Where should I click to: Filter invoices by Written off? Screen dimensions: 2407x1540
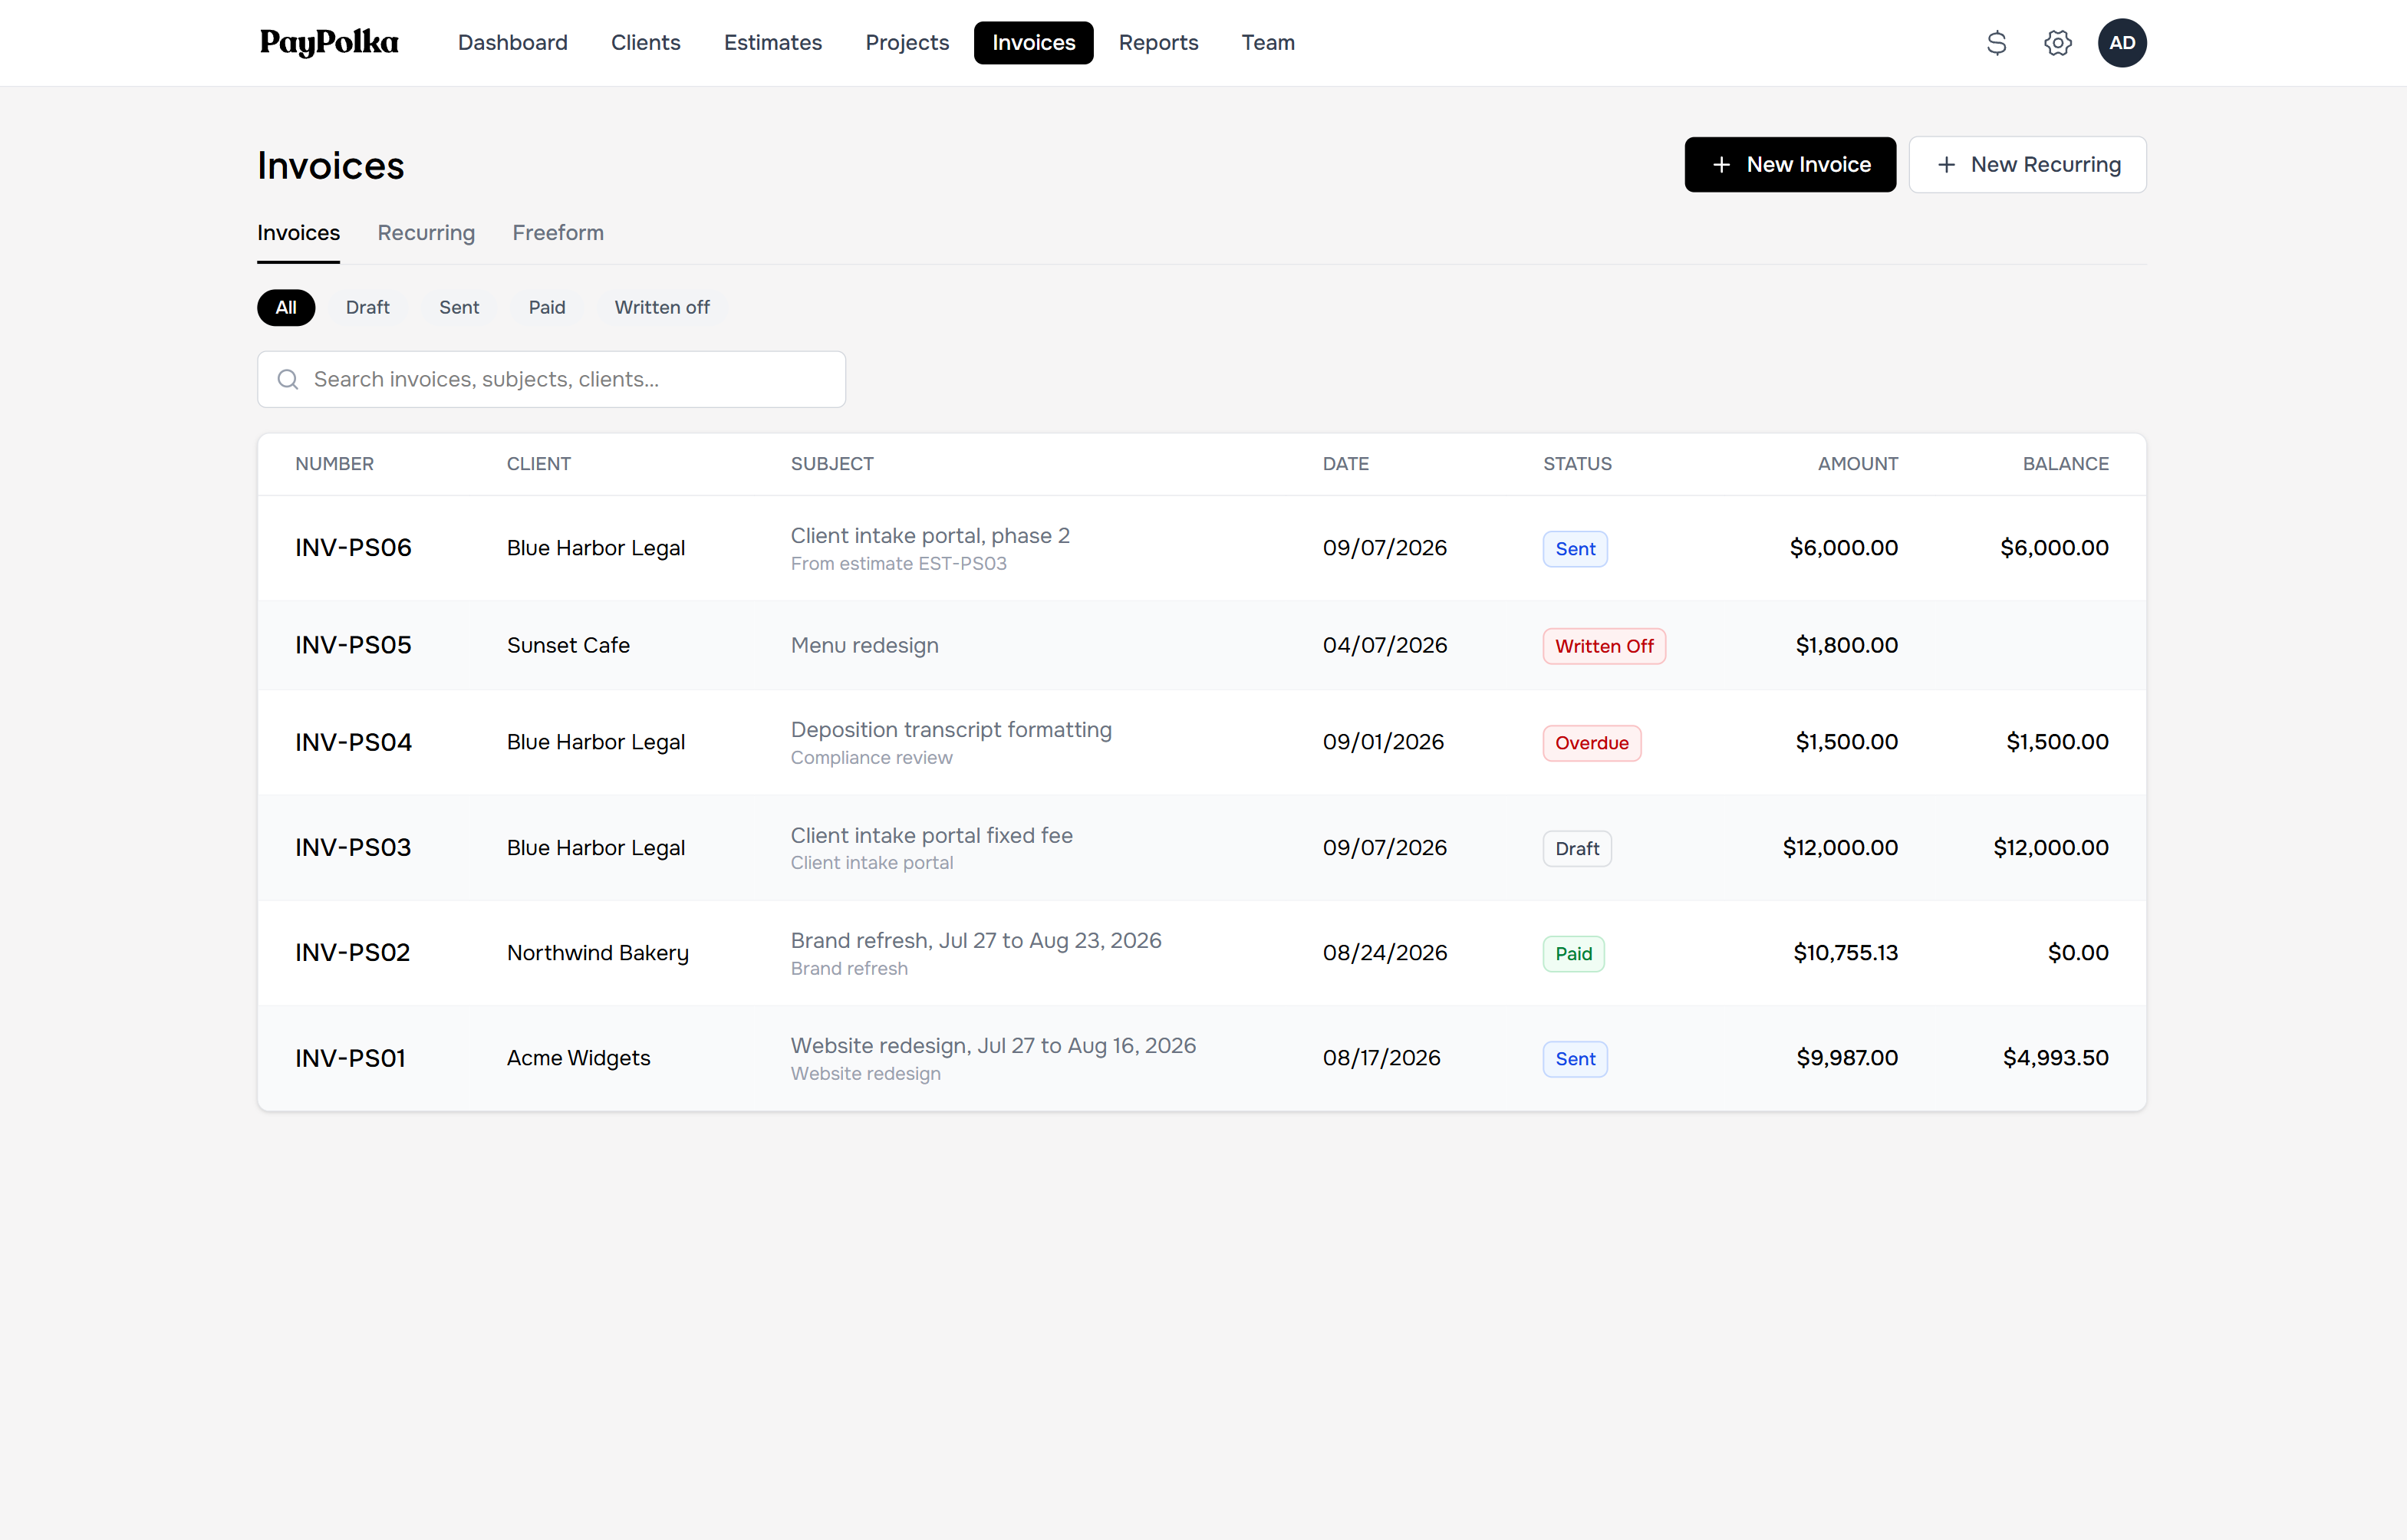click(661, 307)
